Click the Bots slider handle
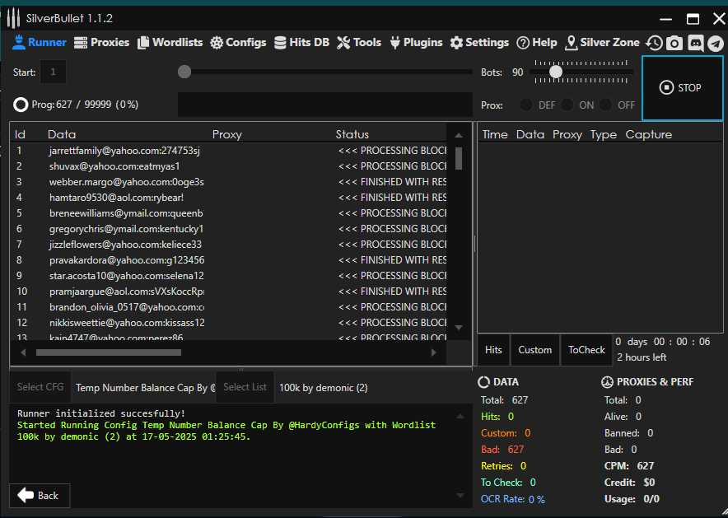The width and height of the screenshot is (728, 518). click(x=556, y=72)
